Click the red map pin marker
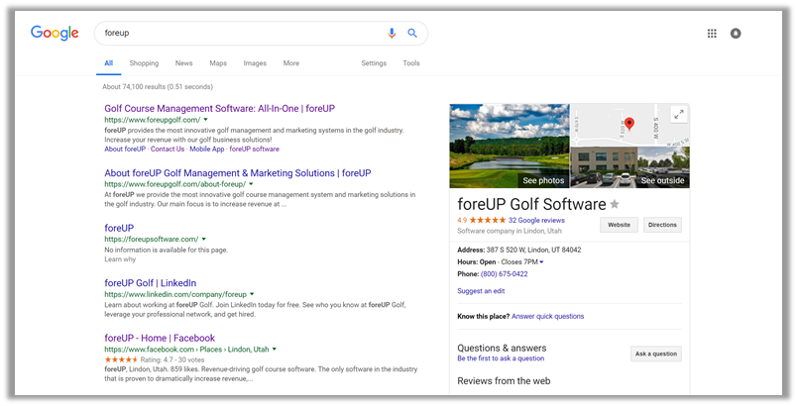This screenshot has height=406, width=797. coord(629,124)
